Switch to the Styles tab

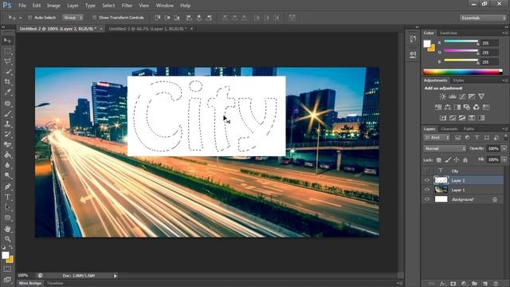[458, 80]
